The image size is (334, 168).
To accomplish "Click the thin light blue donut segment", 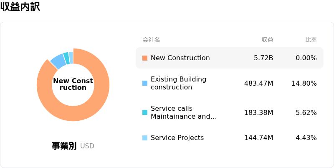I will 71,58.
